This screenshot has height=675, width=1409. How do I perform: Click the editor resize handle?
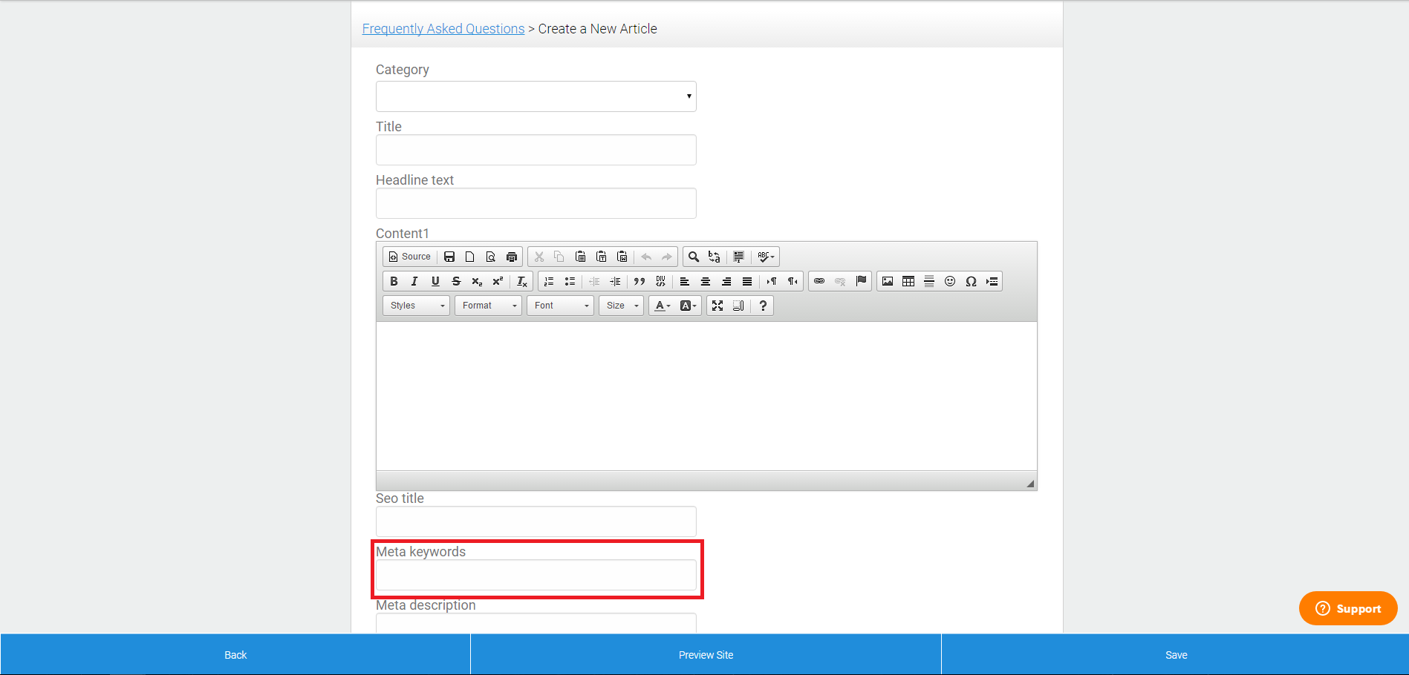click(1030, 484)
